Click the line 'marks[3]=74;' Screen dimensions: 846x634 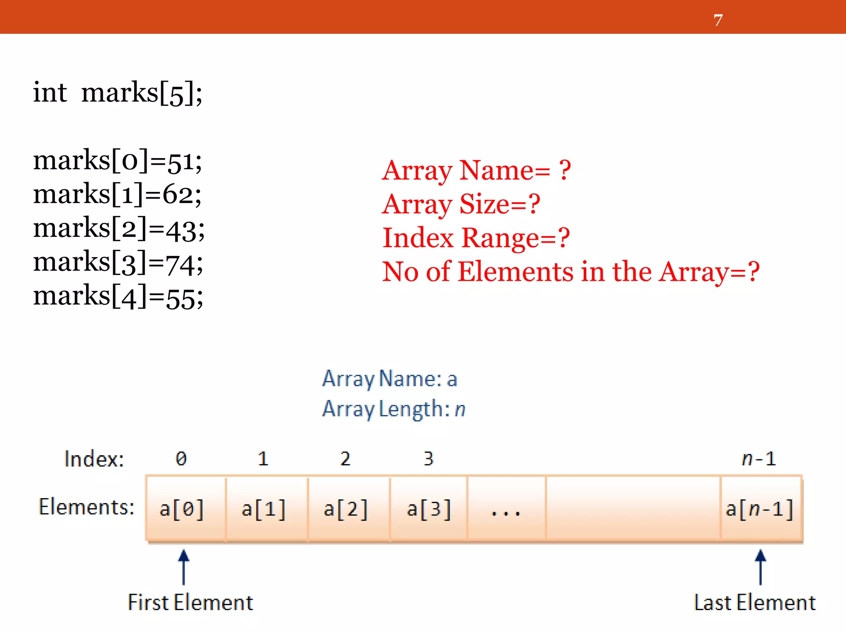(x=118, y=263)
